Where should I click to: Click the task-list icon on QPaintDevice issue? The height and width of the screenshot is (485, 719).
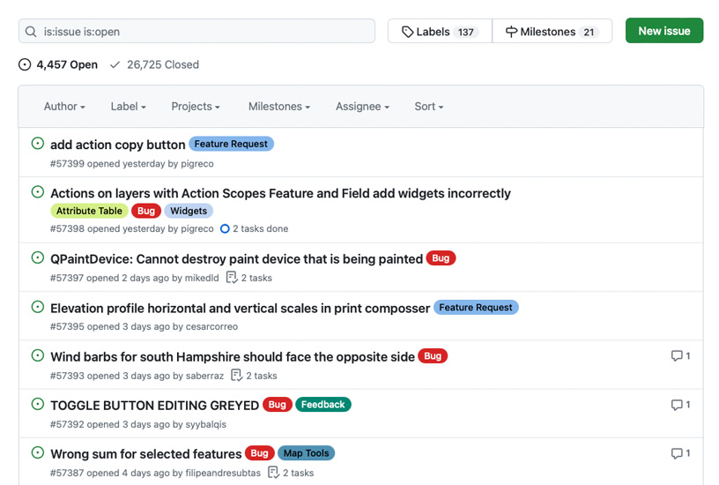pos(232,278)
